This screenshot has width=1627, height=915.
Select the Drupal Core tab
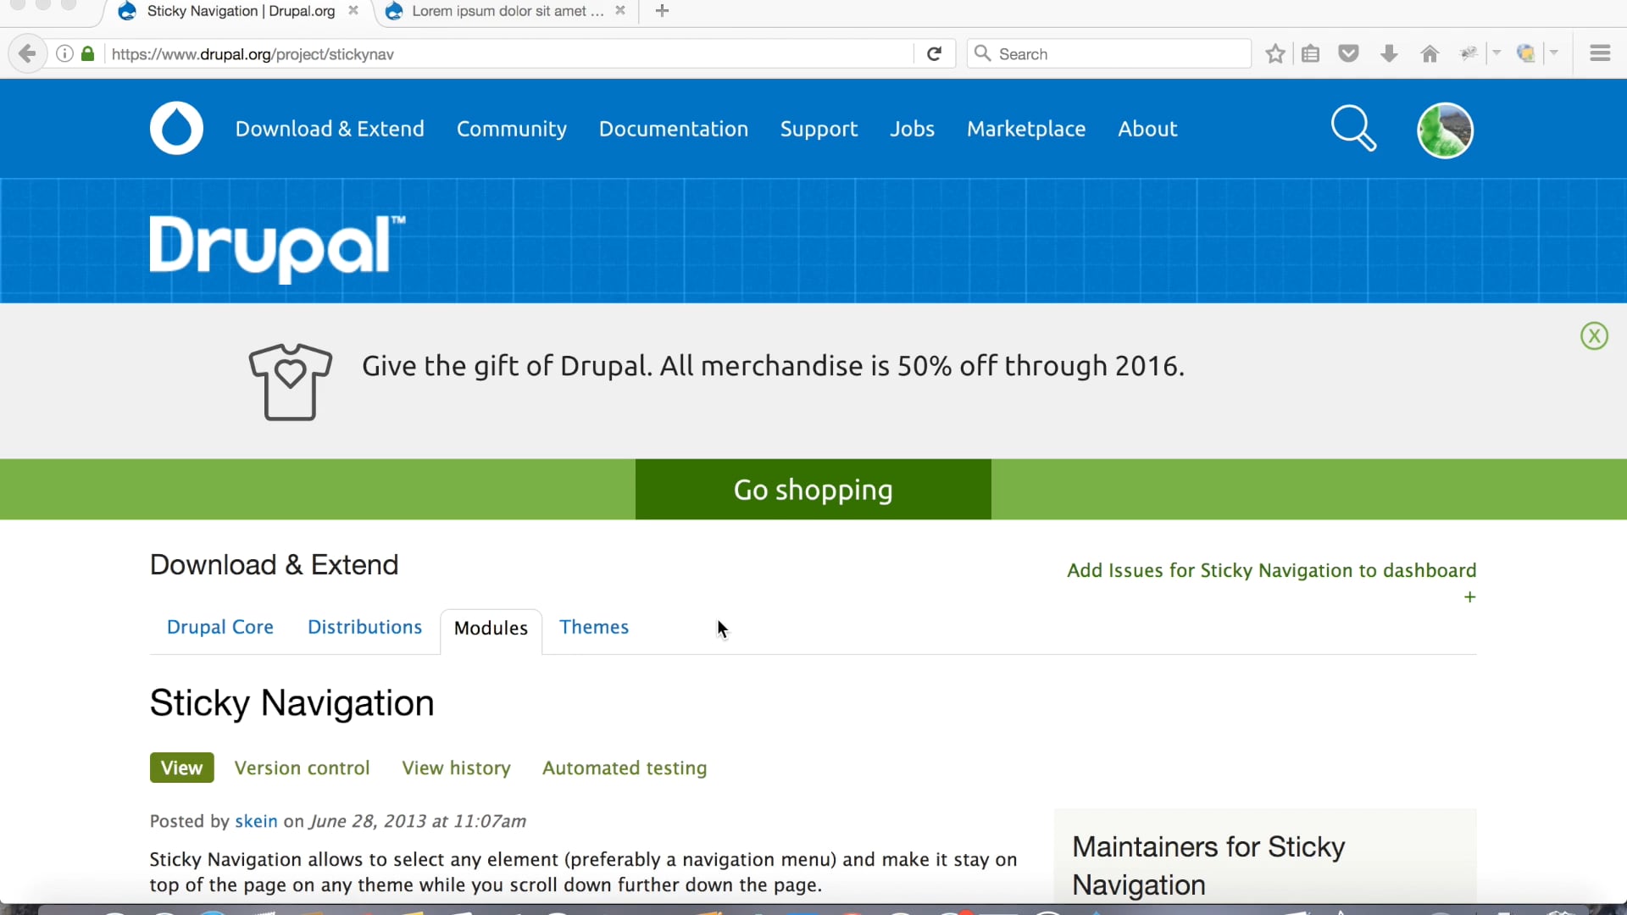click(x=219, y=627)
